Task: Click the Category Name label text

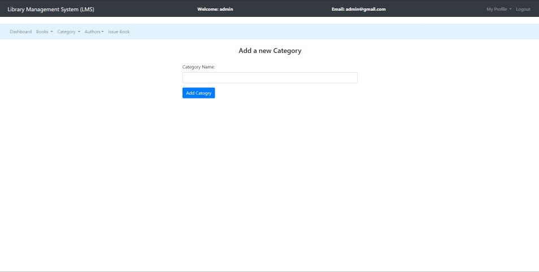Action: (198, 67)
